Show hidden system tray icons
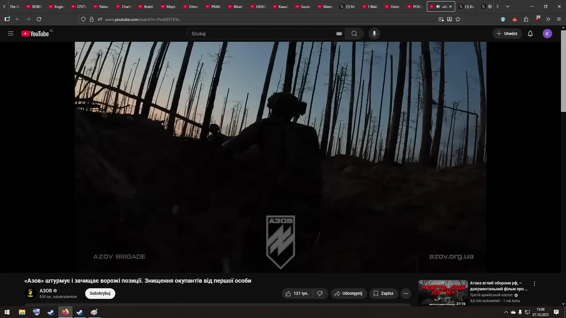 [x=506, y=312]
